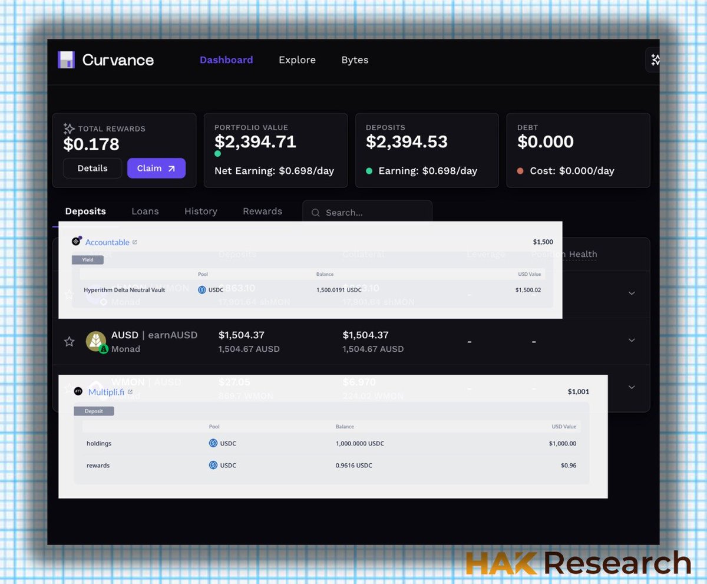Click the external-link icon beside Accountable
Screen dimensions: 707x584
(x=135, y=242)
